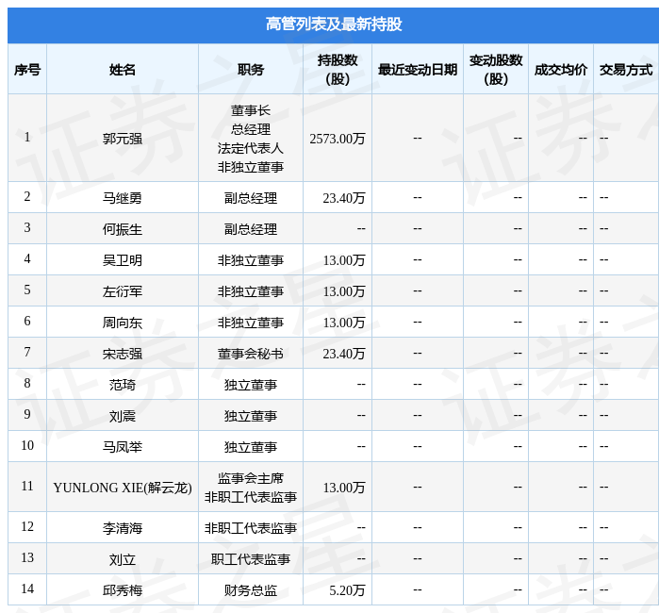Click row number 7
This screenshot has width=659, height=613.
click(x=27, y=352)
